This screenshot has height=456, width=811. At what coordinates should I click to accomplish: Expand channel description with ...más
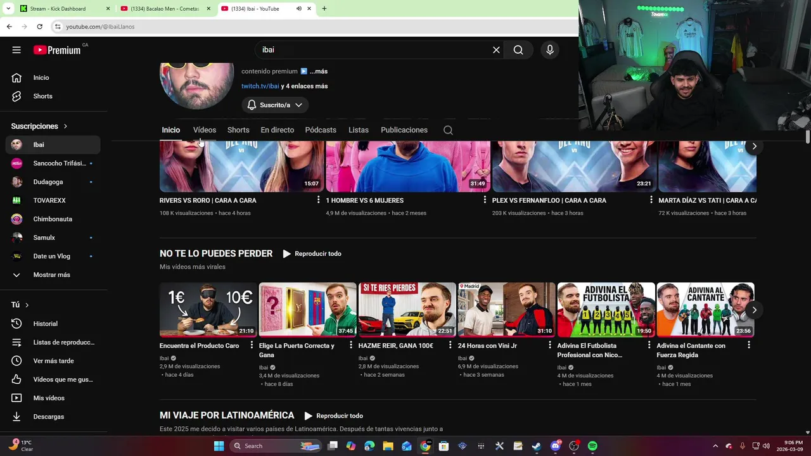pos(319,72)
